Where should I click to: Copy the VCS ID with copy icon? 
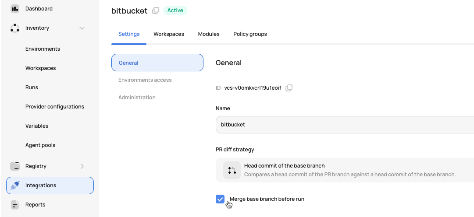click(x=289, y=88)
